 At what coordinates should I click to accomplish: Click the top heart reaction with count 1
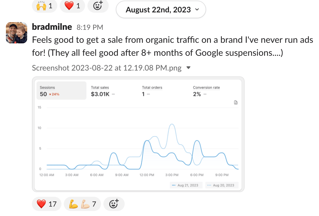(72, 6)
